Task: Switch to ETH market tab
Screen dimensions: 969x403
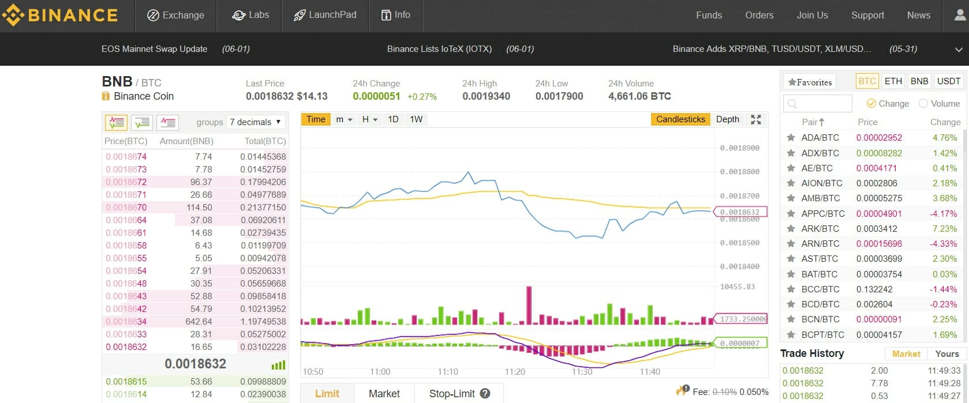Action: (893, 81)
